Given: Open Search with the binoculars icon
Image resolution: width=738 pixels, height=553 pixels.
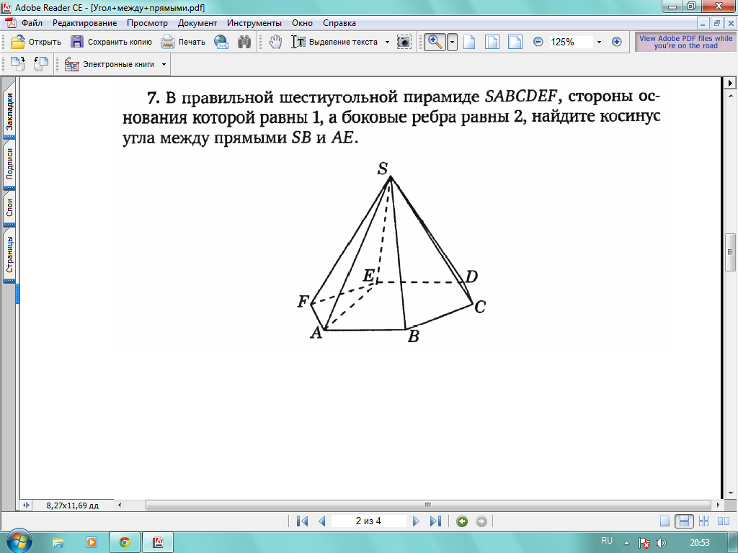Looking at the screenshot, I should [x=244, y=42].
